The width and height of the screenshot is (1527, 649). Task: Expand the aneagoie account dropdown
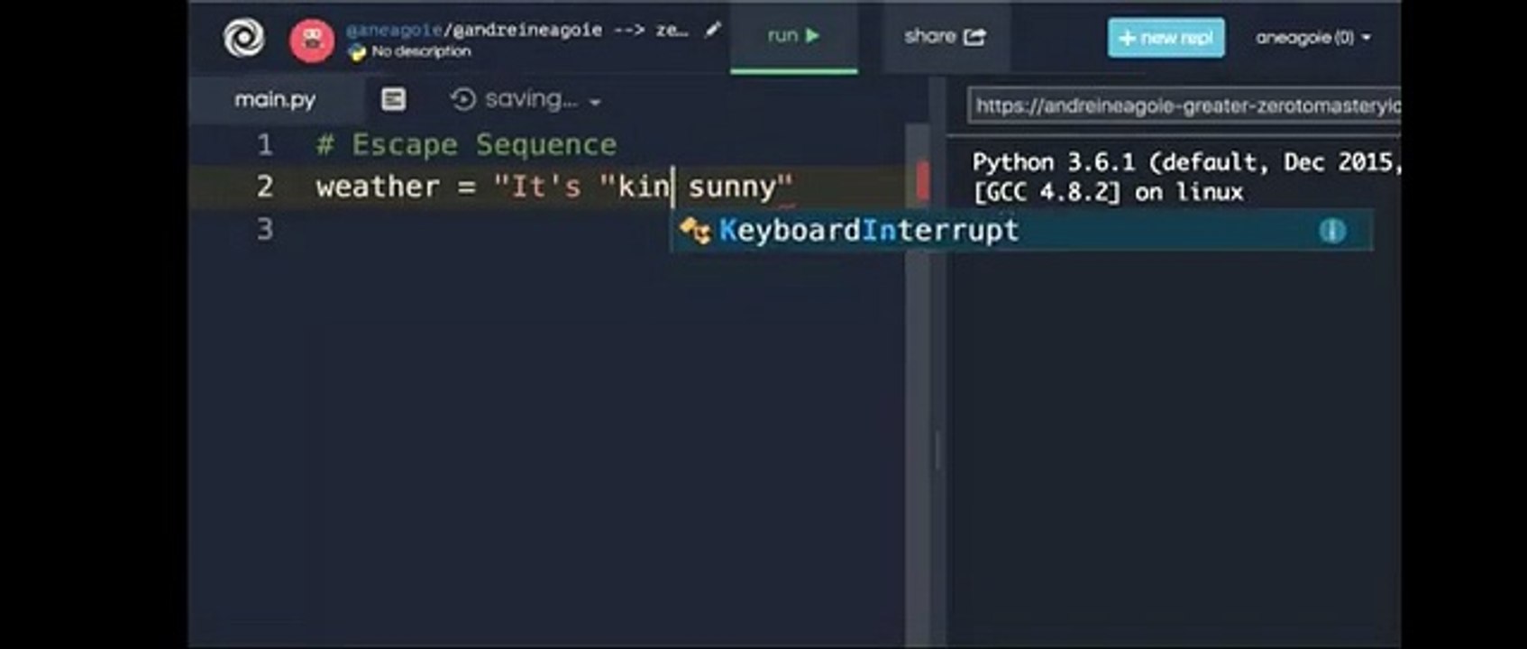(1312, 38)
